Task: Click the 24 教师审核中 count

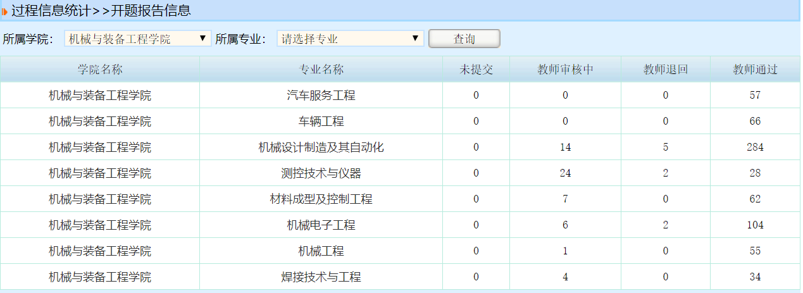Action: [x=565, y=173]
